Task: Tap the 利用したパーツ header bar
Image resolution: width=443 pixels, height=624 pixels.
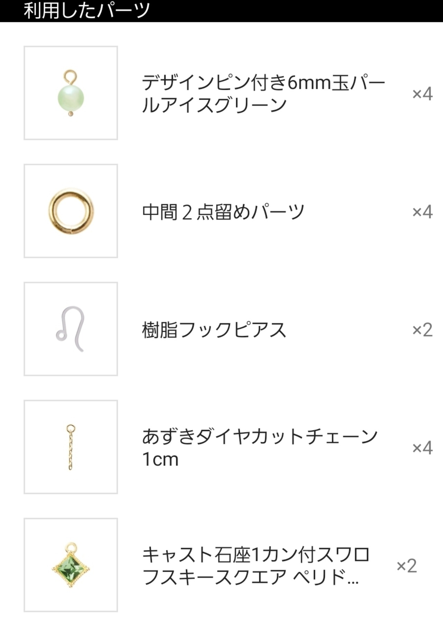Action: [x=221, y=11]
